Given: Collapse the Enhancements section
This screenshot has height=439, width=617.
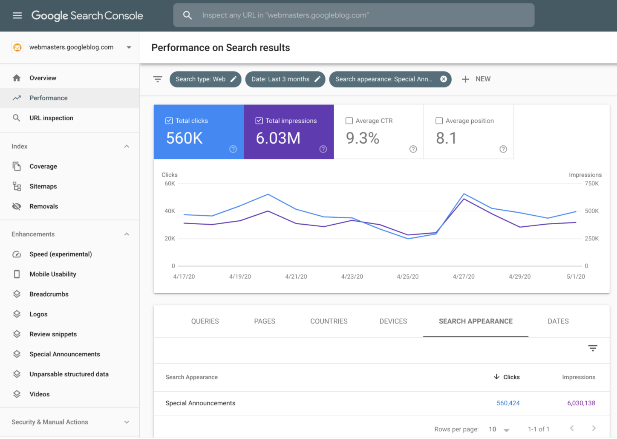Looking at the screenshot, I should [127, 234].
